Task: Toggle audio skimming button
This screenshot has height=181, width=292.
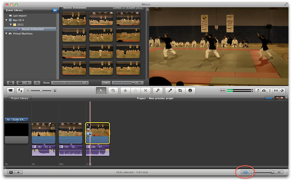Action: tap(223, 91)
